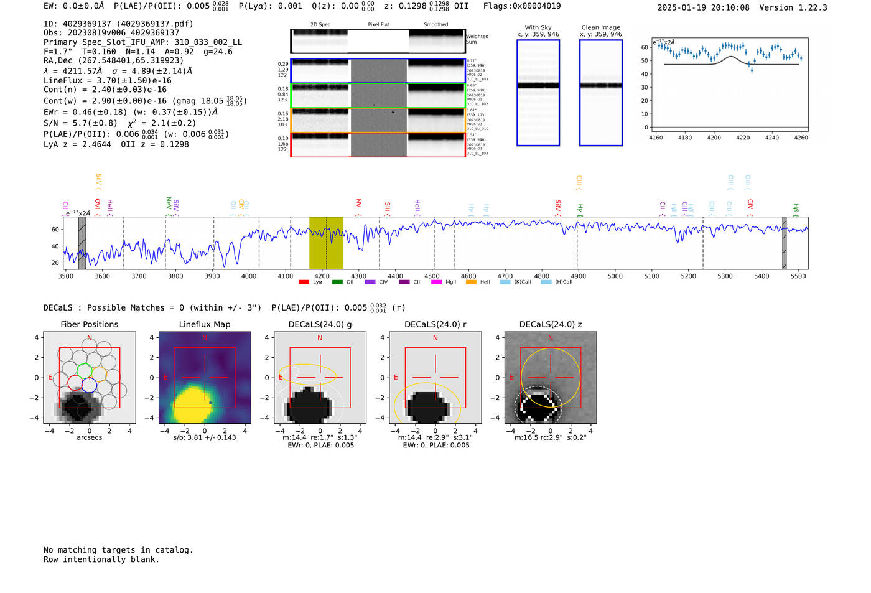Select the orange HeII legend swatch
Image resolution: width=871 pixels, height=593 pixels.
471,282
